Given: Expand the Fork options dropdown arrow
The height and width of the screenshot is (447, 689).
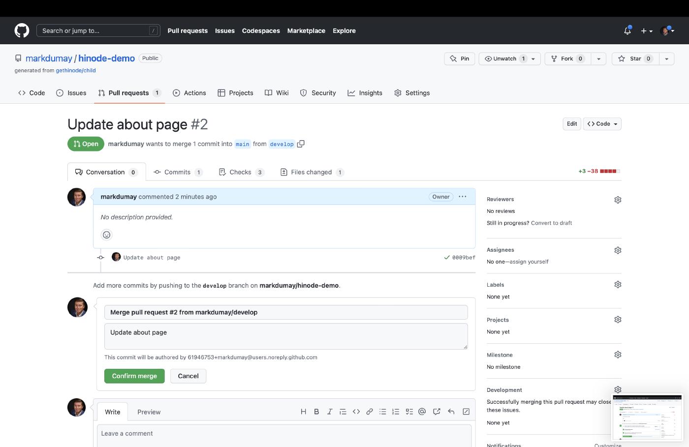Looking at the screenshot, I should coord(598,59).
